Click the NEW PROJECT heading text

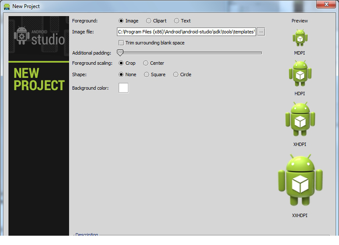[39, 79]
